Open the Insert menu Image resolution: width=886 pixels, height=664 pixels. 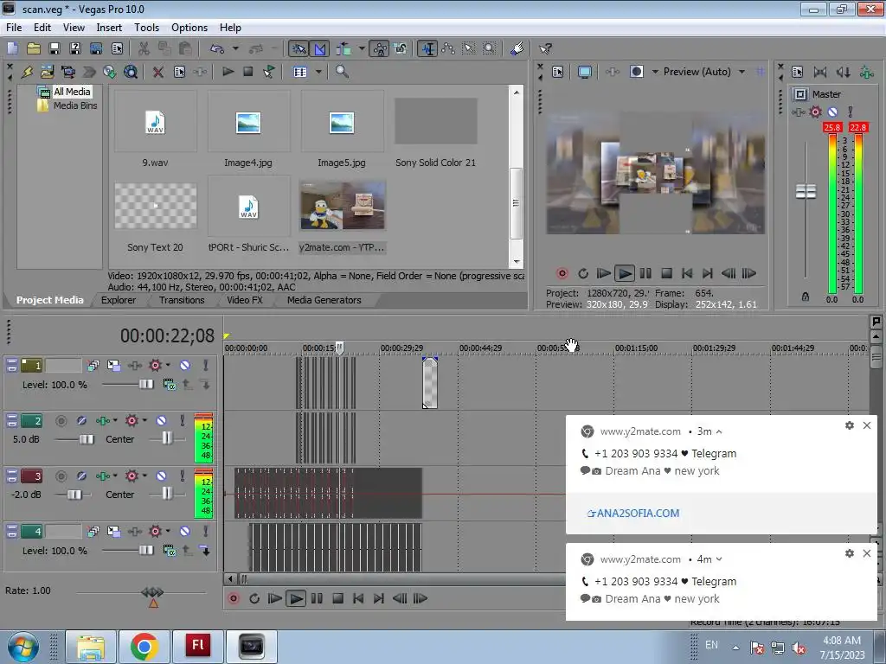(109, 28)
